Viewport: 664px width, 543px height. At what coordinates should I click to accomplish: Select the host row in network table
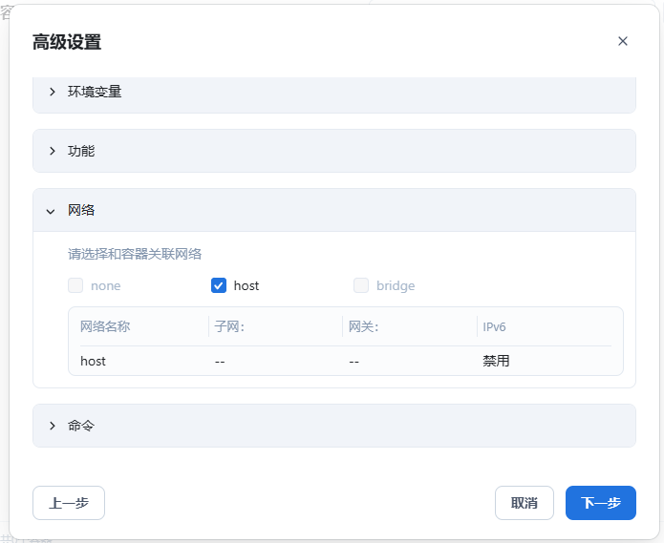[x=345, y=361]
